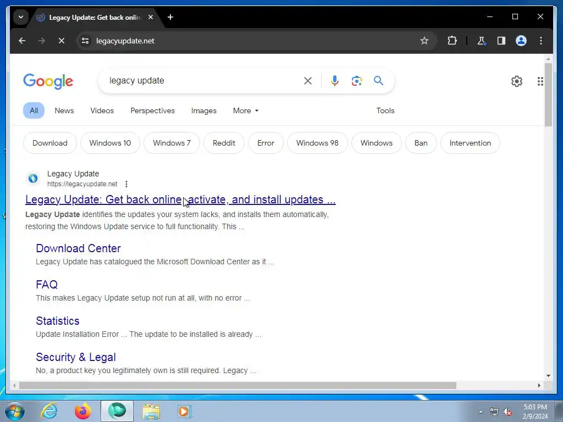Viewport: 563px width, 422px height.
Task: Open Chrome three-dot menu
Action: pyautogui.click(x=541, y=41)
